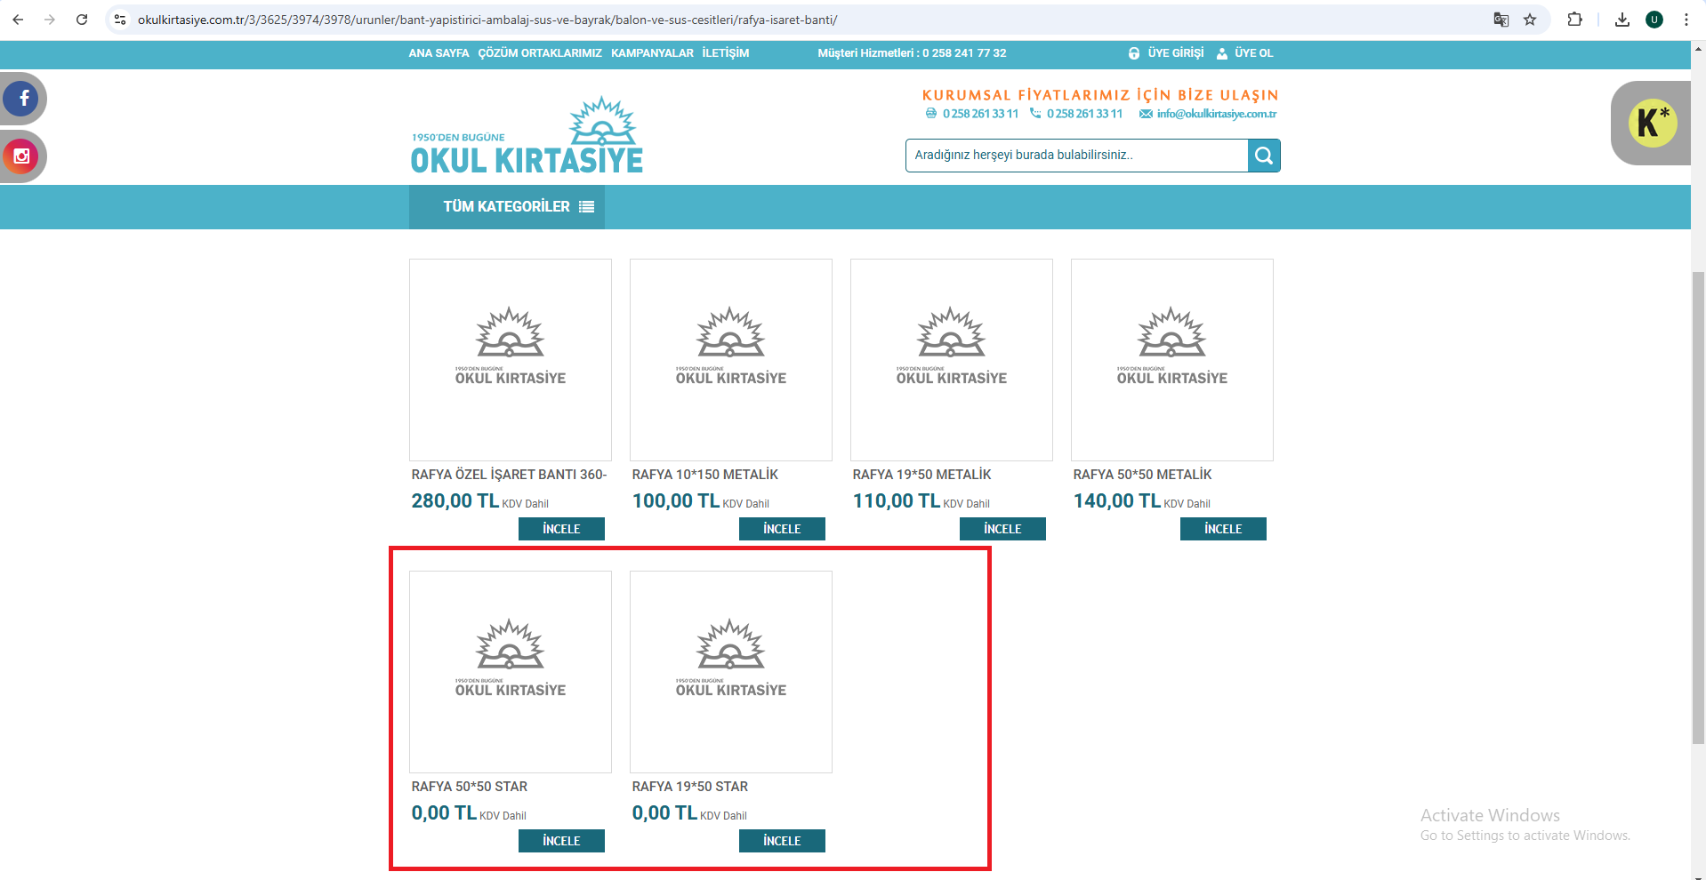The image size is (1706, 880).
Task: Open the Chrome three-dot menu
Action: (x=1686, y=20)
